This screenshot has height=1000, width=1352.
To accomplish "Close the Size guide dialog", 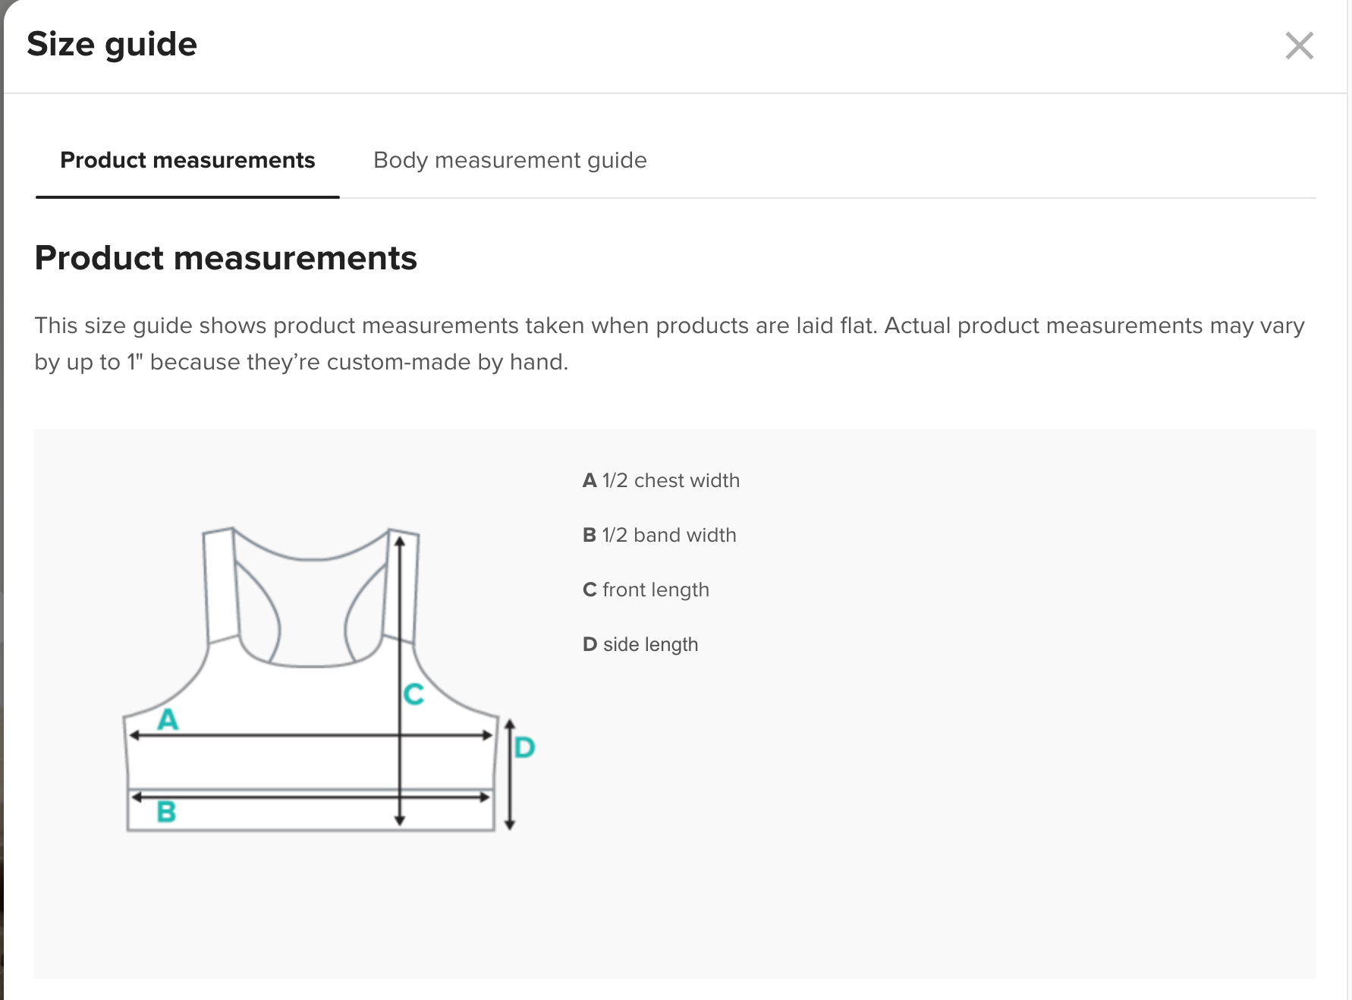I will [1299, 46].
